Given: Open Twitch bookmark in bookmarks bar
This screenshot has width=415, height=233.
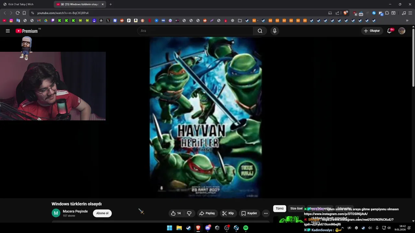Looking at the screenshot, I should (53, 20).
